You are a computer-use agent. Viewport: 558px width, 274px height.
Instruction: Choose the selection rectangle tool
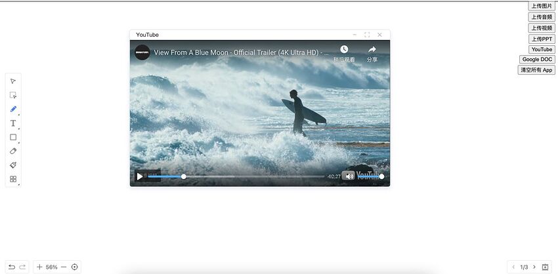click(x=13, y=95)
